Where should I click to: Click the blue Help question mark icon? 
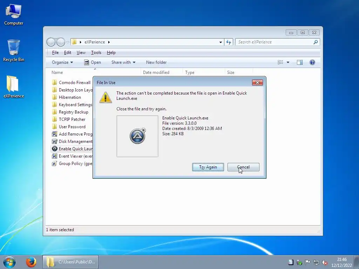312,62
